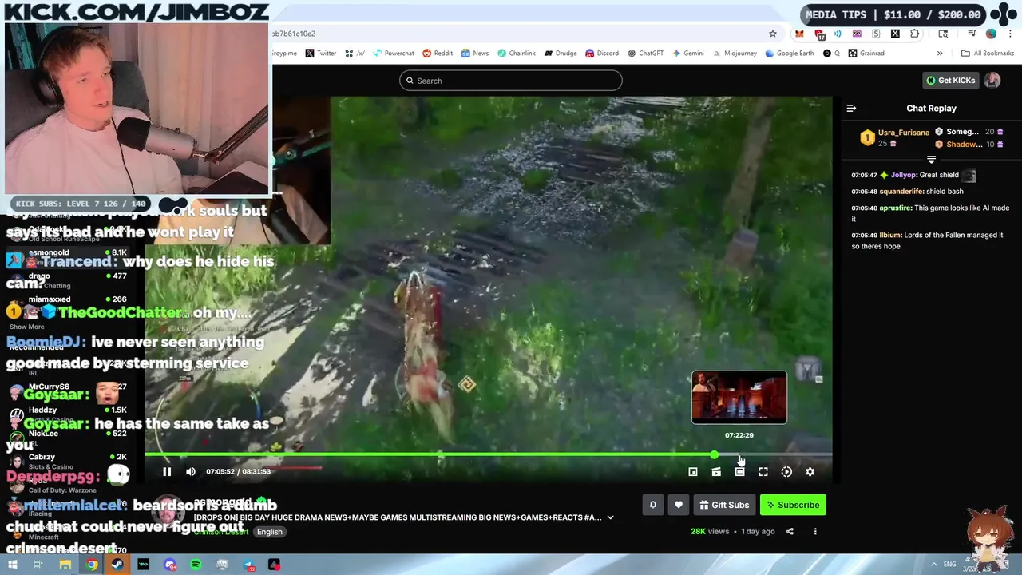The width and height of the screenshot is (1022, 575).
Task: Open Steam from the taskbar
Action: [117, 565]
